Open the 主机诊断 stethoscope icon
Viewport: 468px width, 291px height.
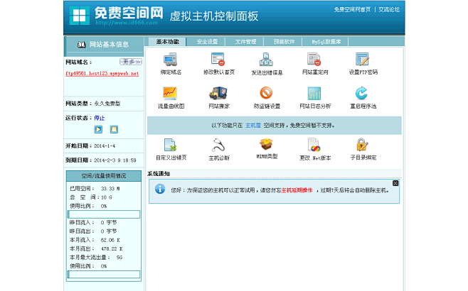coord(218,145)
